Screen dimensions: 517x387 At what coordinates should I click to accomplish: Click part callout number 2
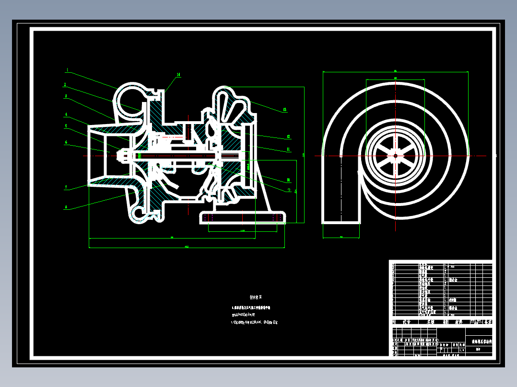(65, 85)
